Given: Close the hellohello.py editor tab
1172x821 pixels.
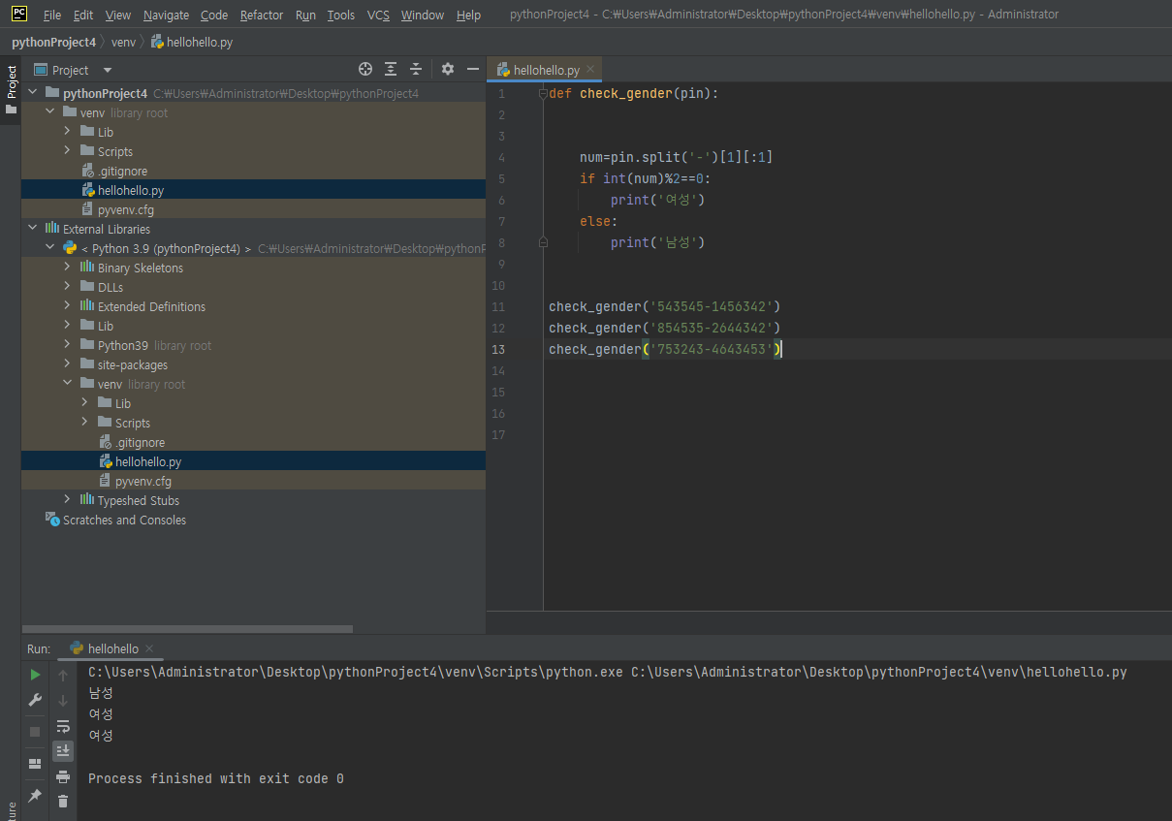Looking at the screenshot, I should [590, 70].
